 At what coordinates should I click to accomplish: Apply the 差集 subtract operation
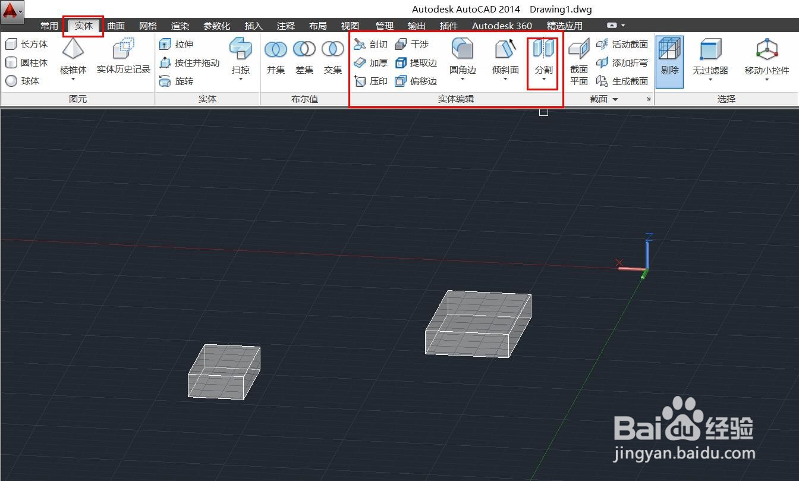coord(304,57)
